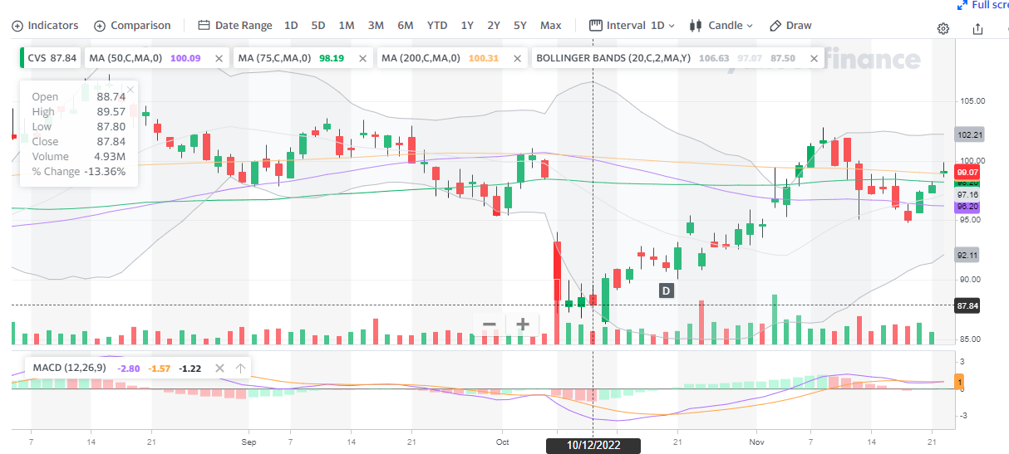Remove the MA 200 indicator

[x=518, y=58]
